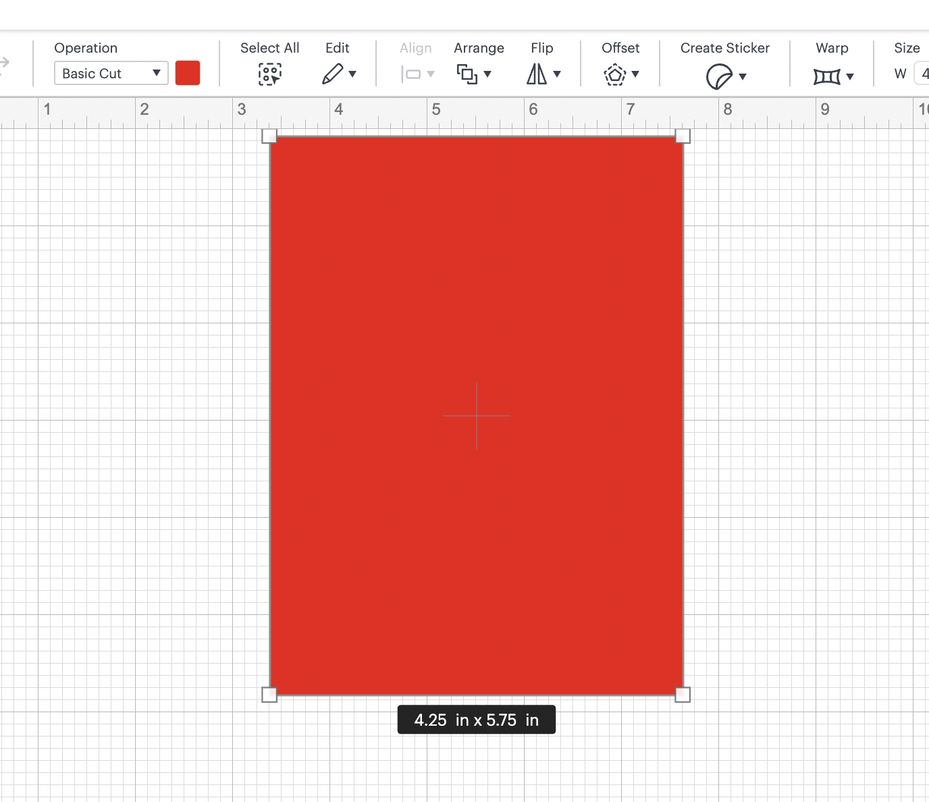Click the Offset label
The width and height of the screenshot is (929, 802).
(x=620, y=48)
